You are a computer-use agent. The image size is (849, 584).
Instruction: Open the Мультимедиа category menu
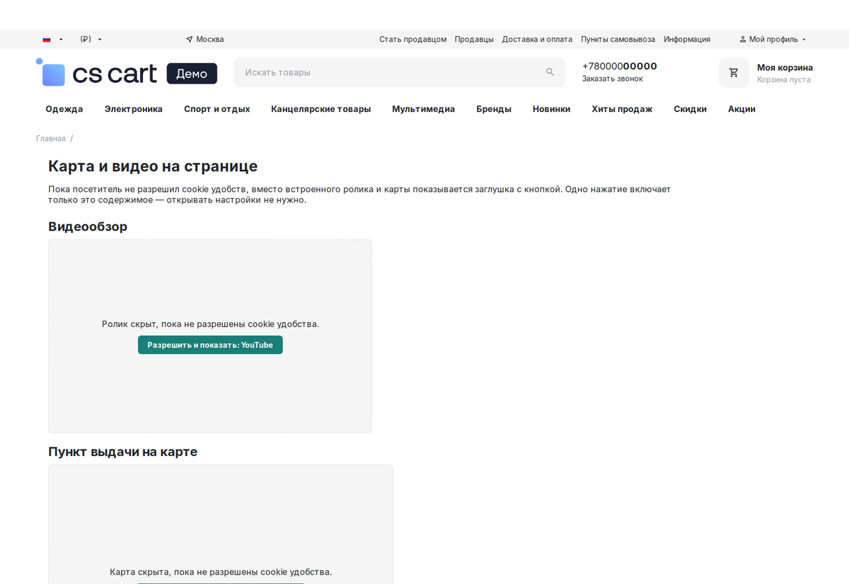coord(424,109)
